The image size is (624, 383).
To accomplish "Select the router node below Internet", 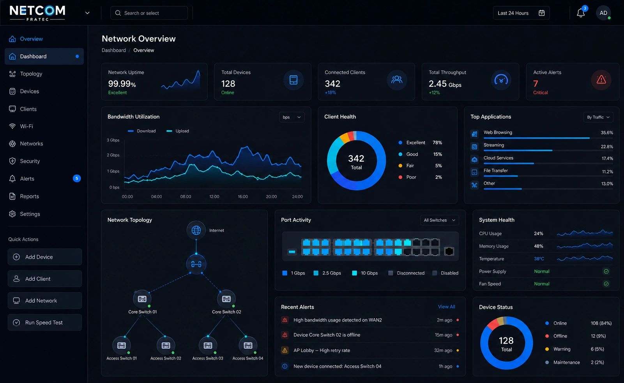I will [196, 264].
